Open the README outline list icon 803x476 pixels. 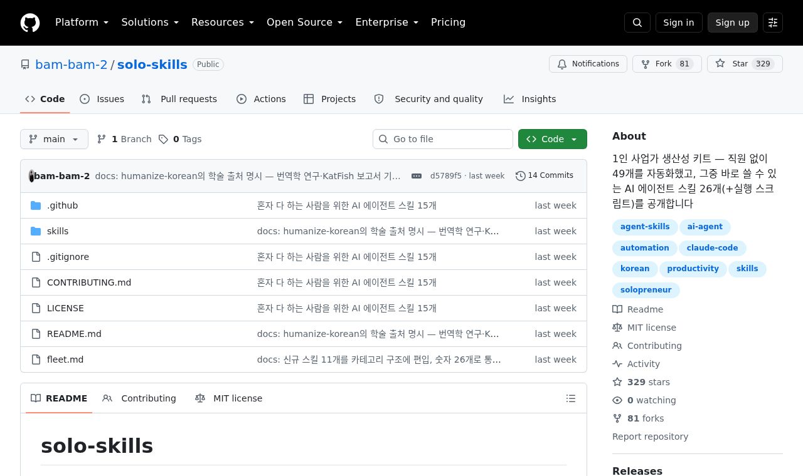point(571,398)
